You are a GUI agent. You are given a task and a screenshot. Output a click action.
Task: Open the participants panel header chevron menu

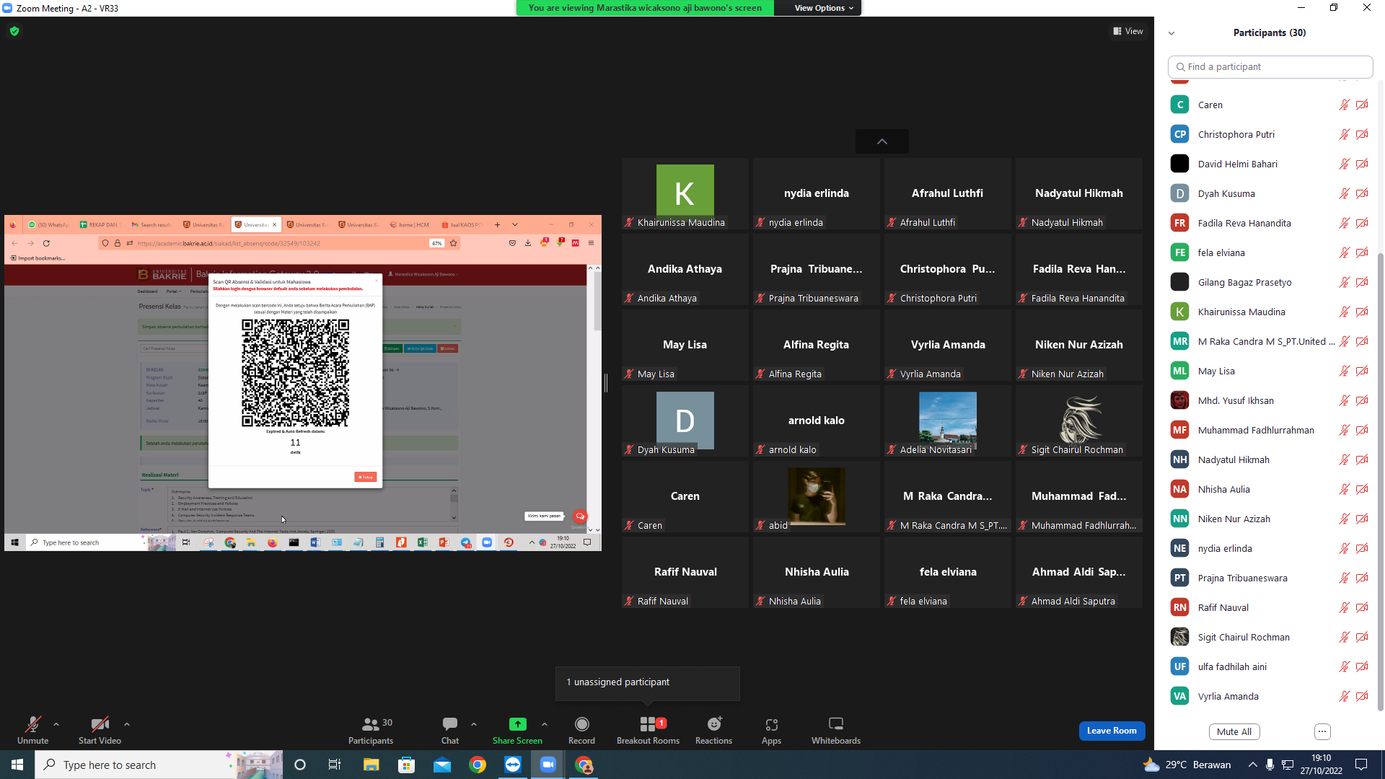(1171, 33)
